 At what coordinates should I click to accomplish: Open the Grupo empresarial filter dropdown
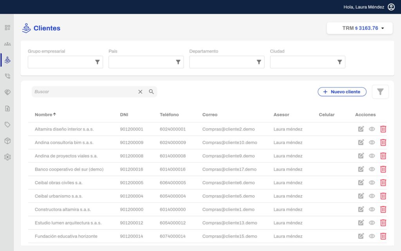pos(65,62)
